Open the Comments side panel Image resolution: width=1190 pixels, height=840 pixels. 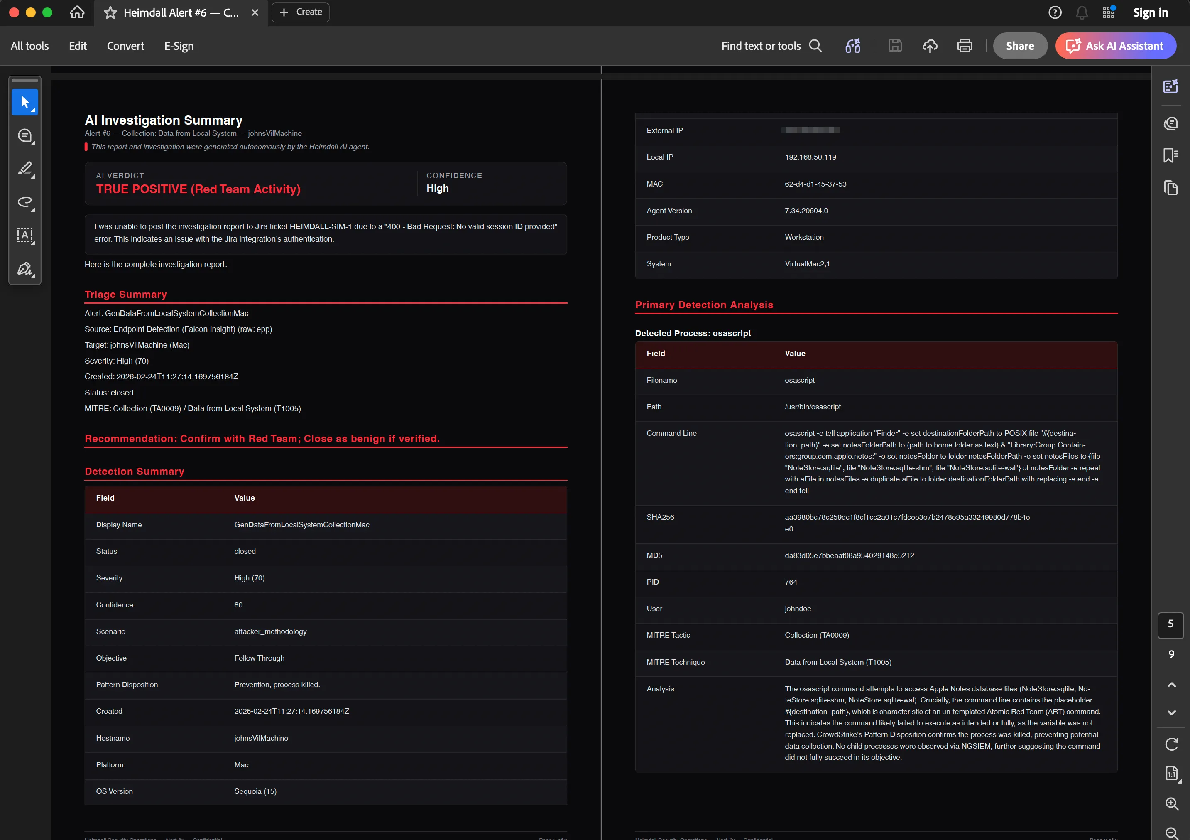tap(1171, 123)
